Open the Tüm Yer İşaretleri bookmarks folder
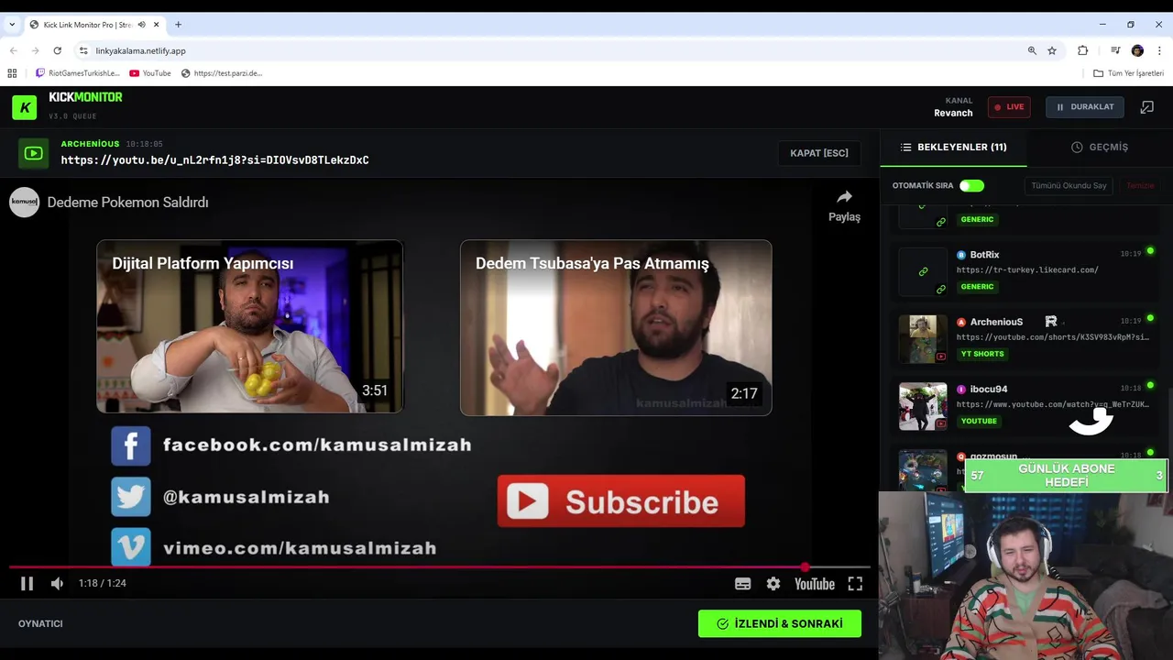Viewport: 1173px width, 660px height. click(x=1129, y=73)
